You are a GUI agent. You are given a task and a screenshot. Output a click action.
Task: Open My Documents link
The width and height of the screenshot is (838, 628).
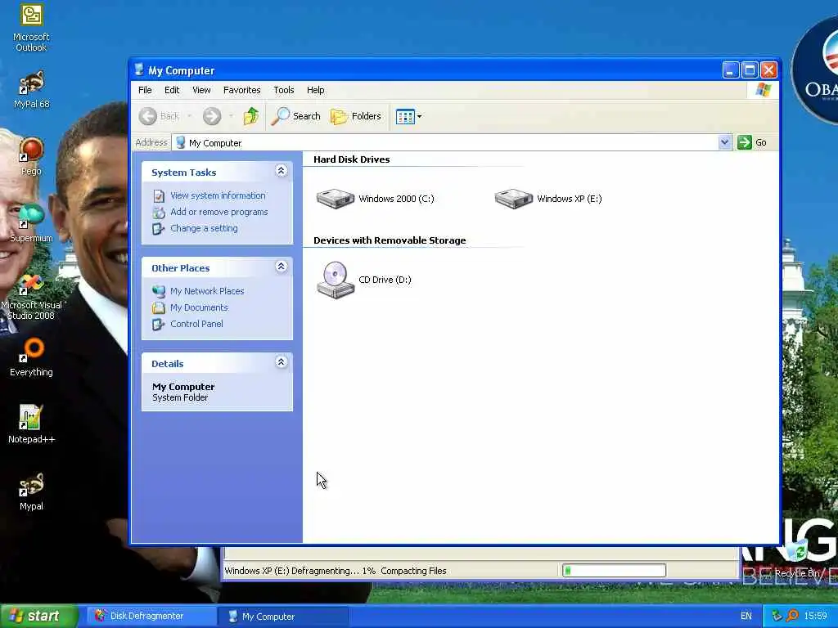tap(199, 307)
